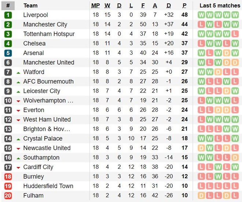Open the Manchester United team link
The width and height of the screenshot is (242, 202).
coord(48,63)
